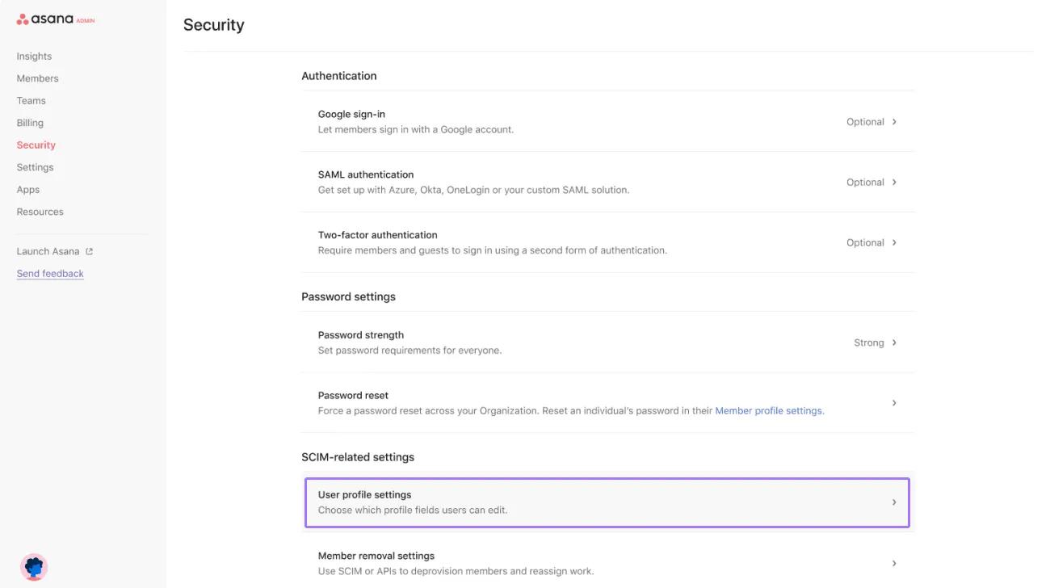Click the Send feedback link

coord(50,273)
